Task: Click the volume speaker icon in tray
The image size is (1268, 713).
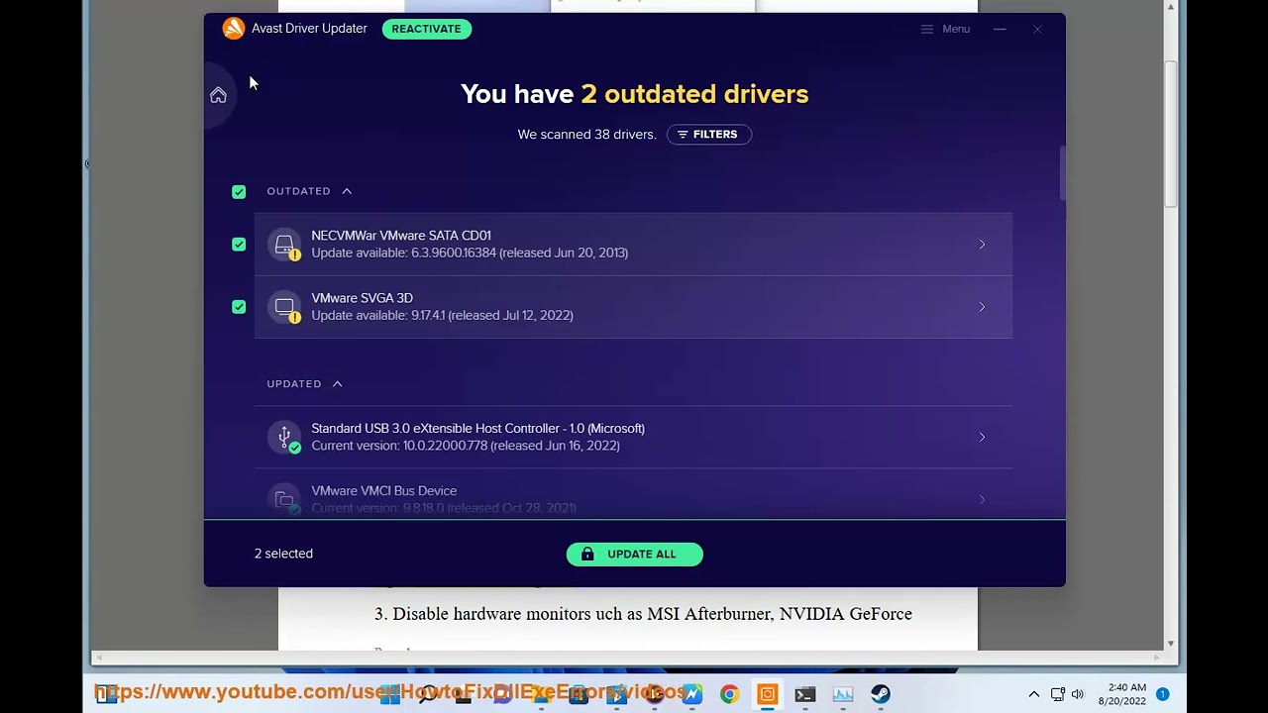Action: coord(1078,694)
